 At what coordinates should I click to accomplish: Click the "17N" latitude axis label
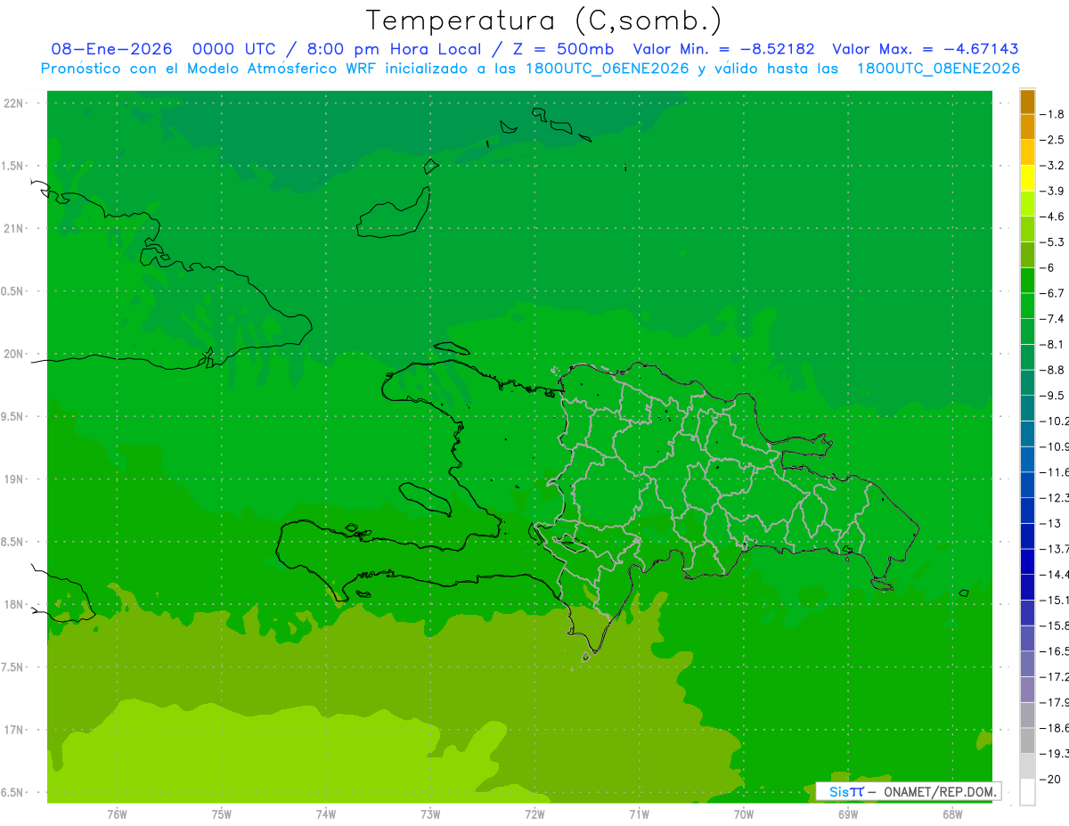[x=15, y=730]
